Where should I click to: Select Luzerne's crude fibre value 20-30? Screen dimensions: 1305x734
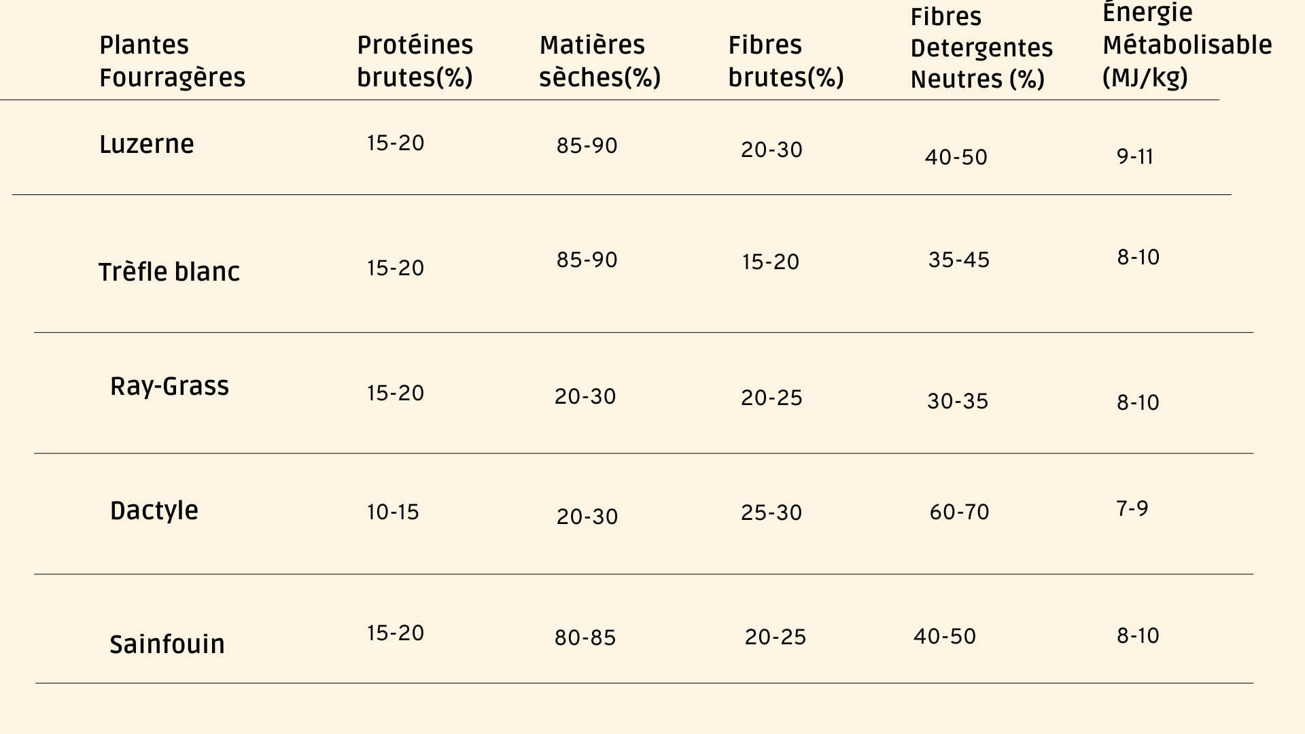pos(771,150)
